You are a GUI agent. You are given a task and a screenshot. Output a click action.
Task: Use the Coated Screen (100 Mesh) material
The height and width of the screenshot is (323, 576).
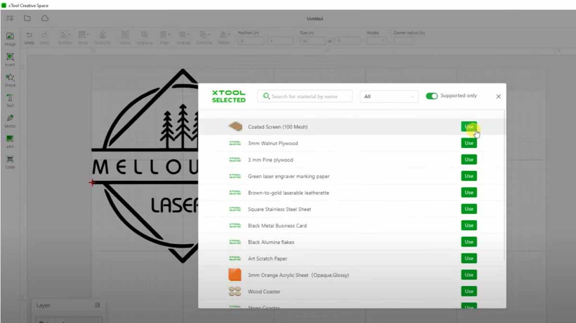click(x=468, y=127)
